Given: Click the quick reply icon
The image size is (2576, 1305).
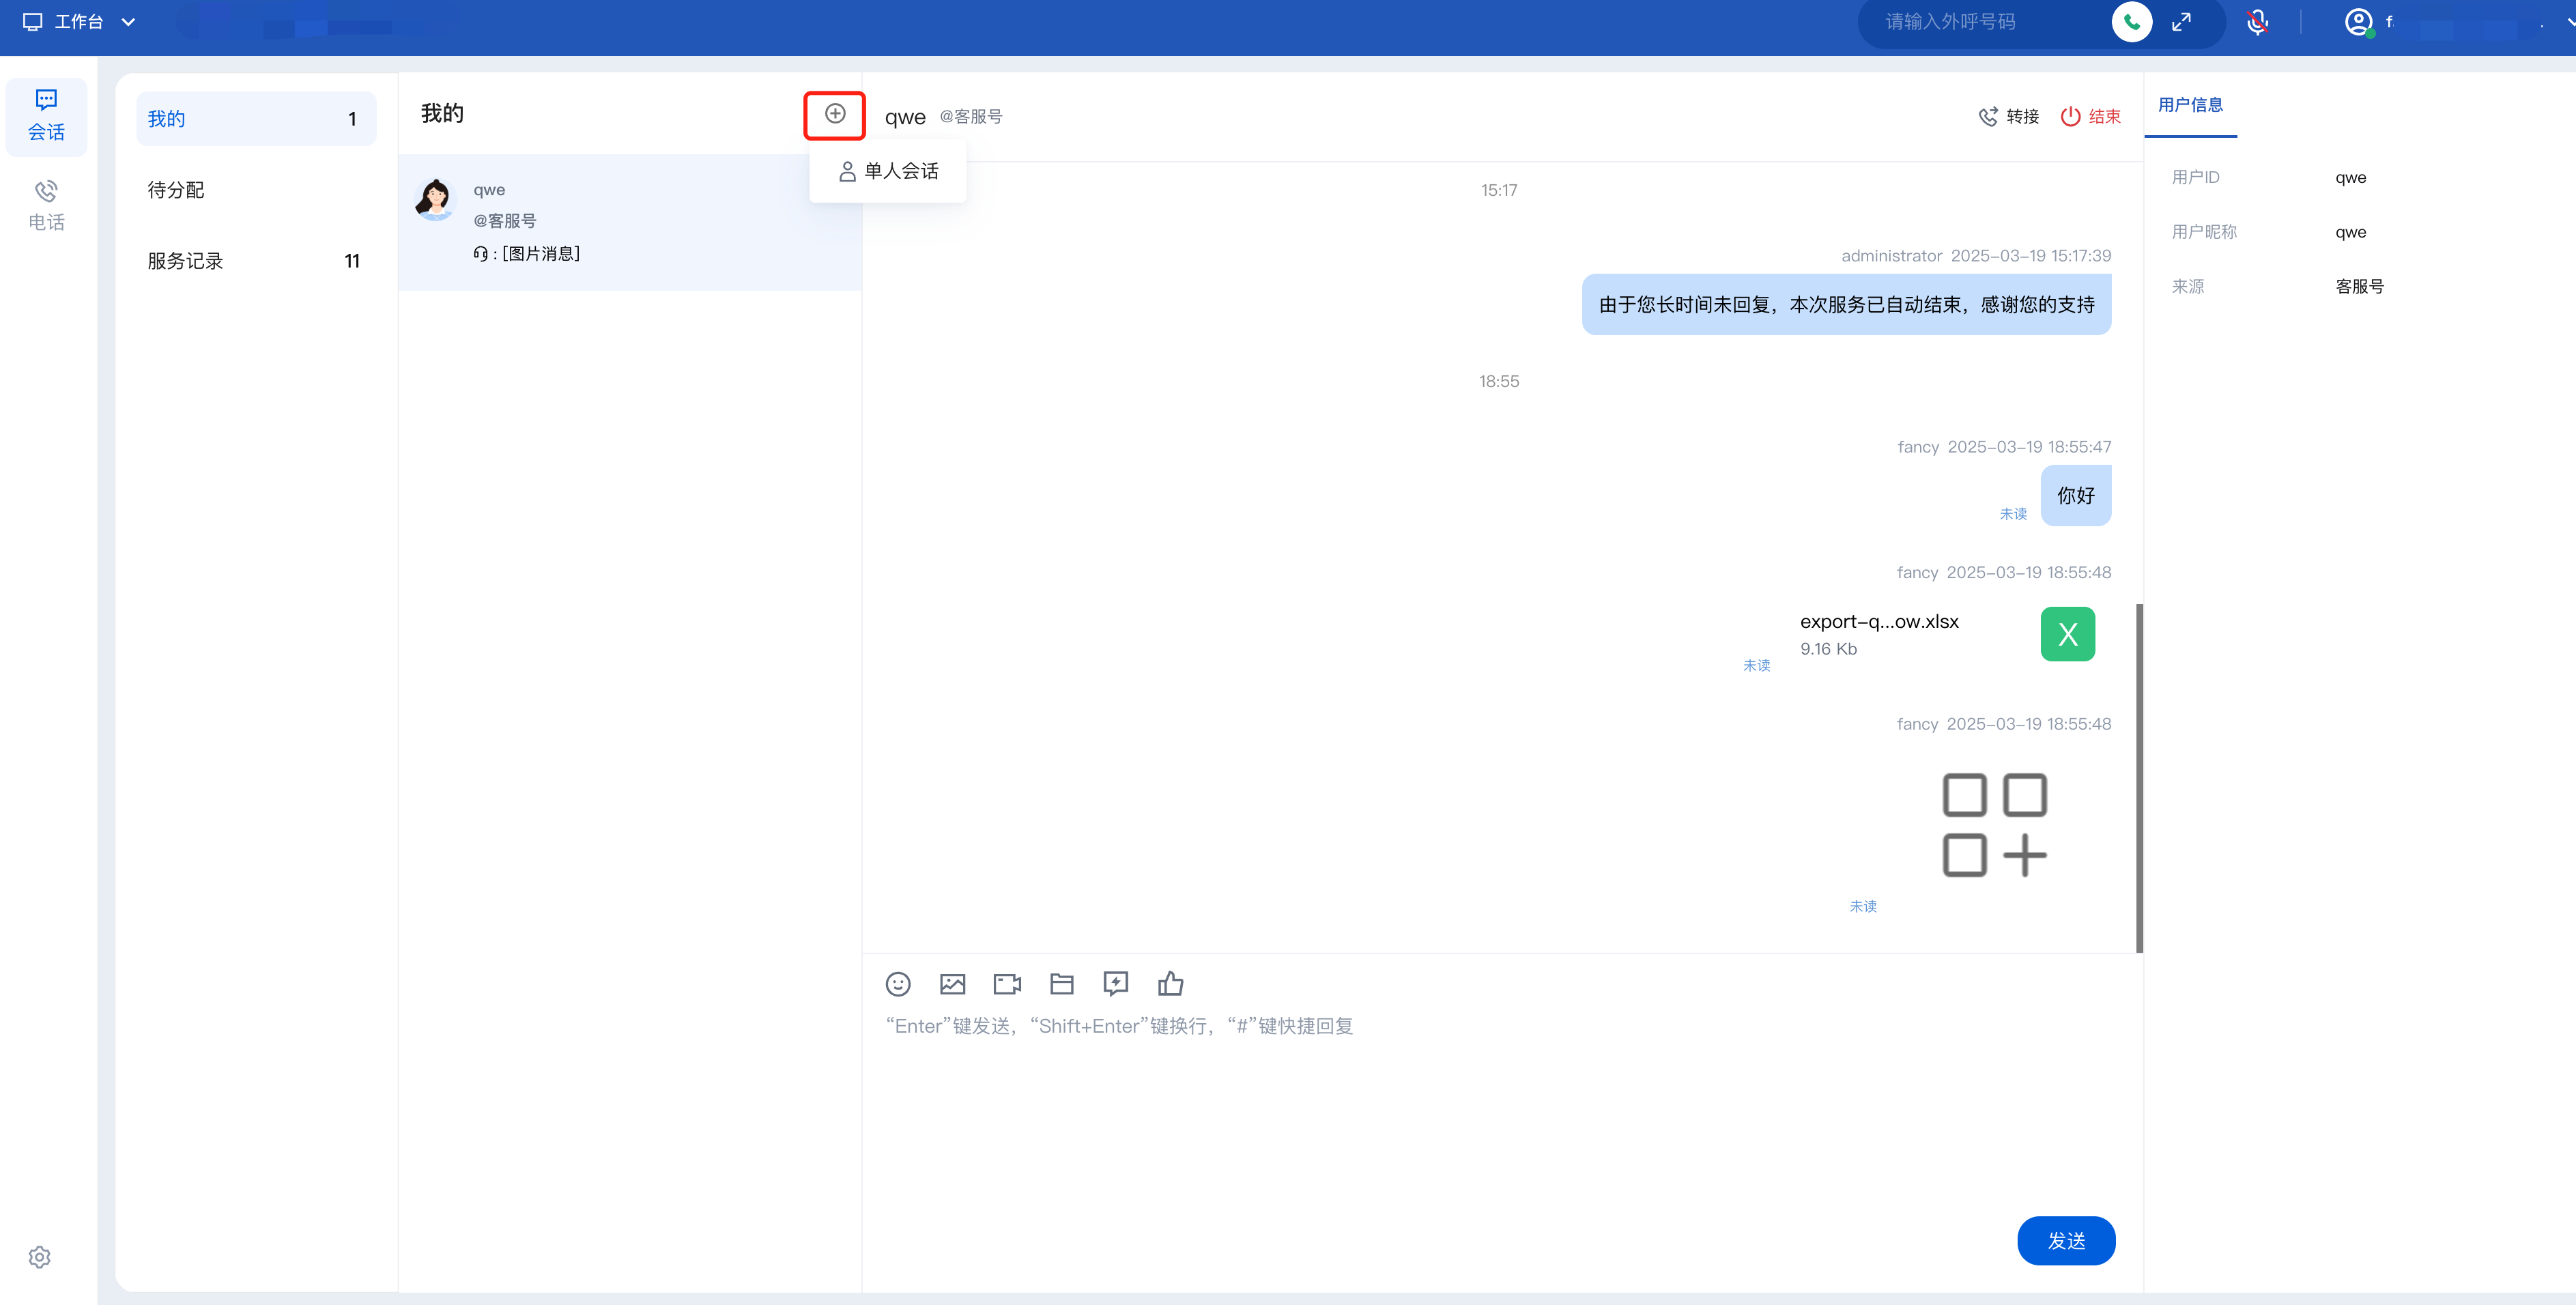Looking at the screenshot, I should [x=1115, y=984].
